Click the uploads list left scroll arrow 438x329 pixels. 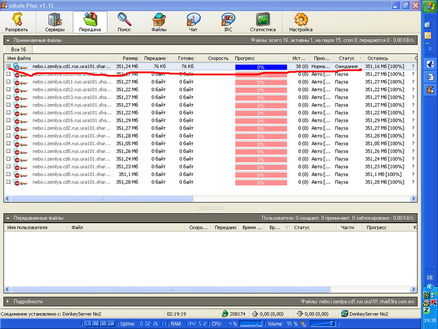click(7, 289)
